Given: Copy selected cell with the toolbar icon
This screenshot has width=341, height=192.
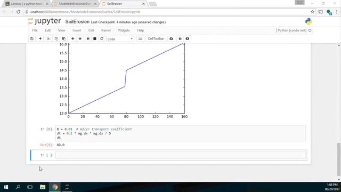Looking at the screenshot, I should click(56, 39).
